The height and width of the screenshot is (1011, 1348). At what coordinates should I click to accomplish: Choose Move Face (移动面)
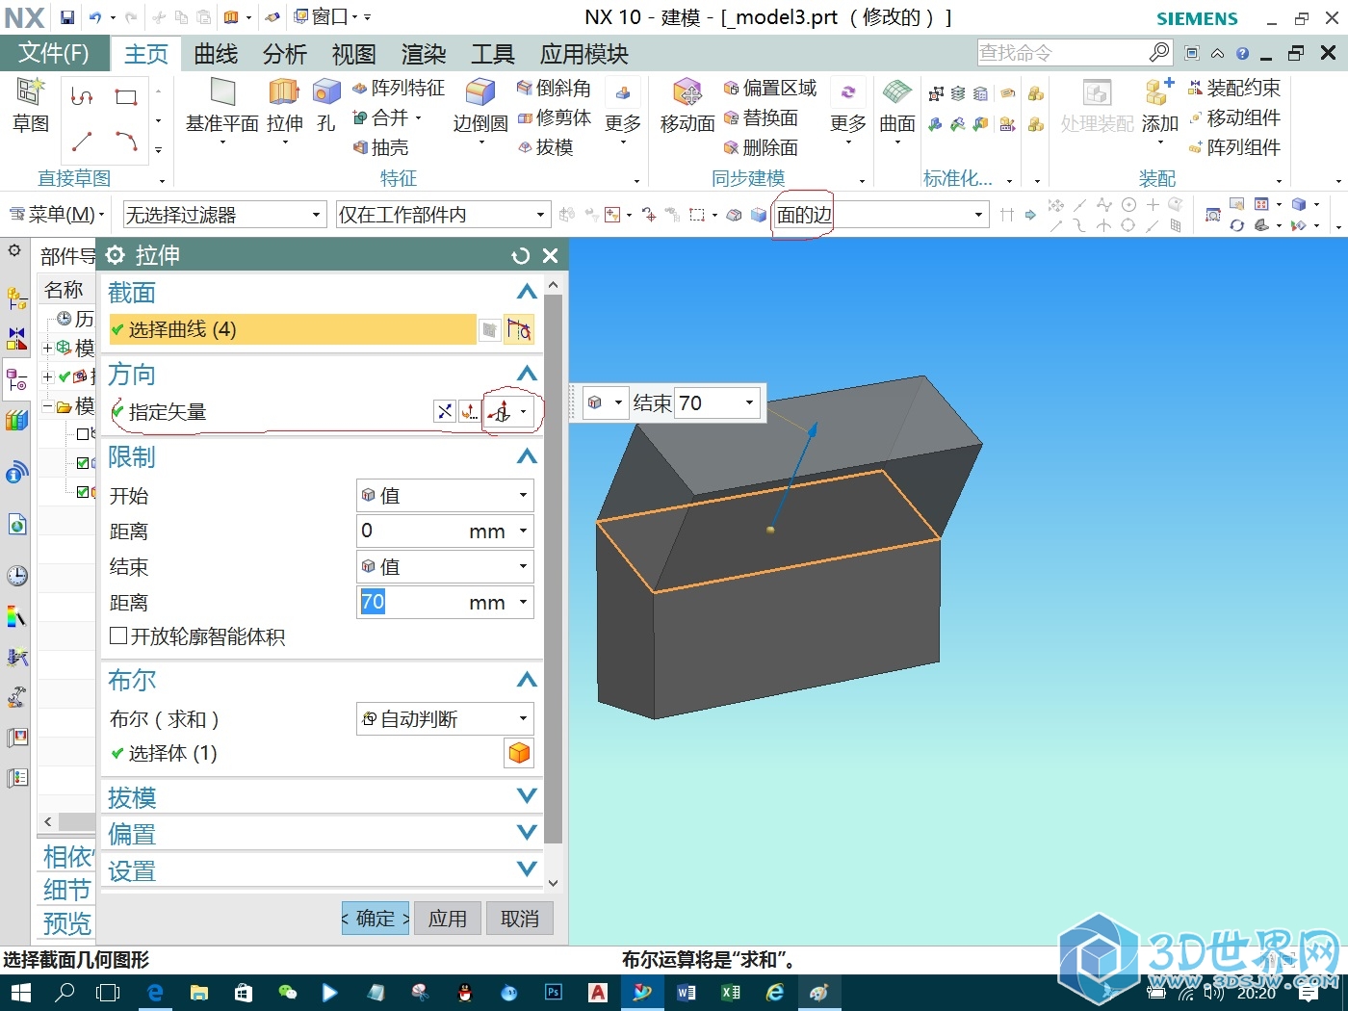pyautogui.click(x=687, y=106)
